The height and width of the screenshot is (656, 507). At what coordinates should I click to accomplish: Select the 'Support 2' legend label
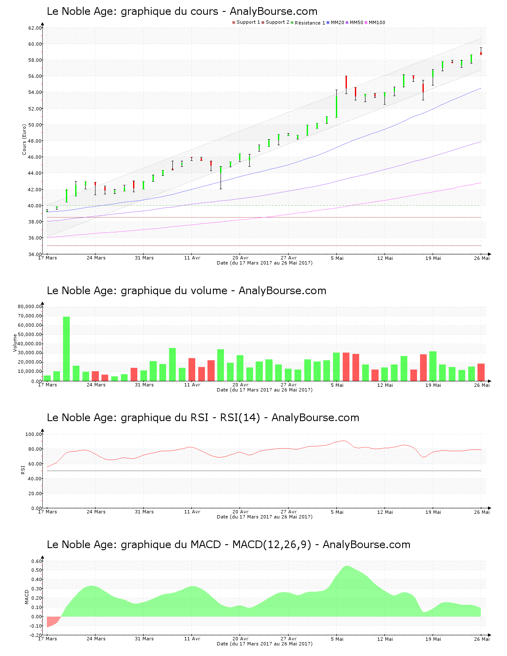(278, 22)
